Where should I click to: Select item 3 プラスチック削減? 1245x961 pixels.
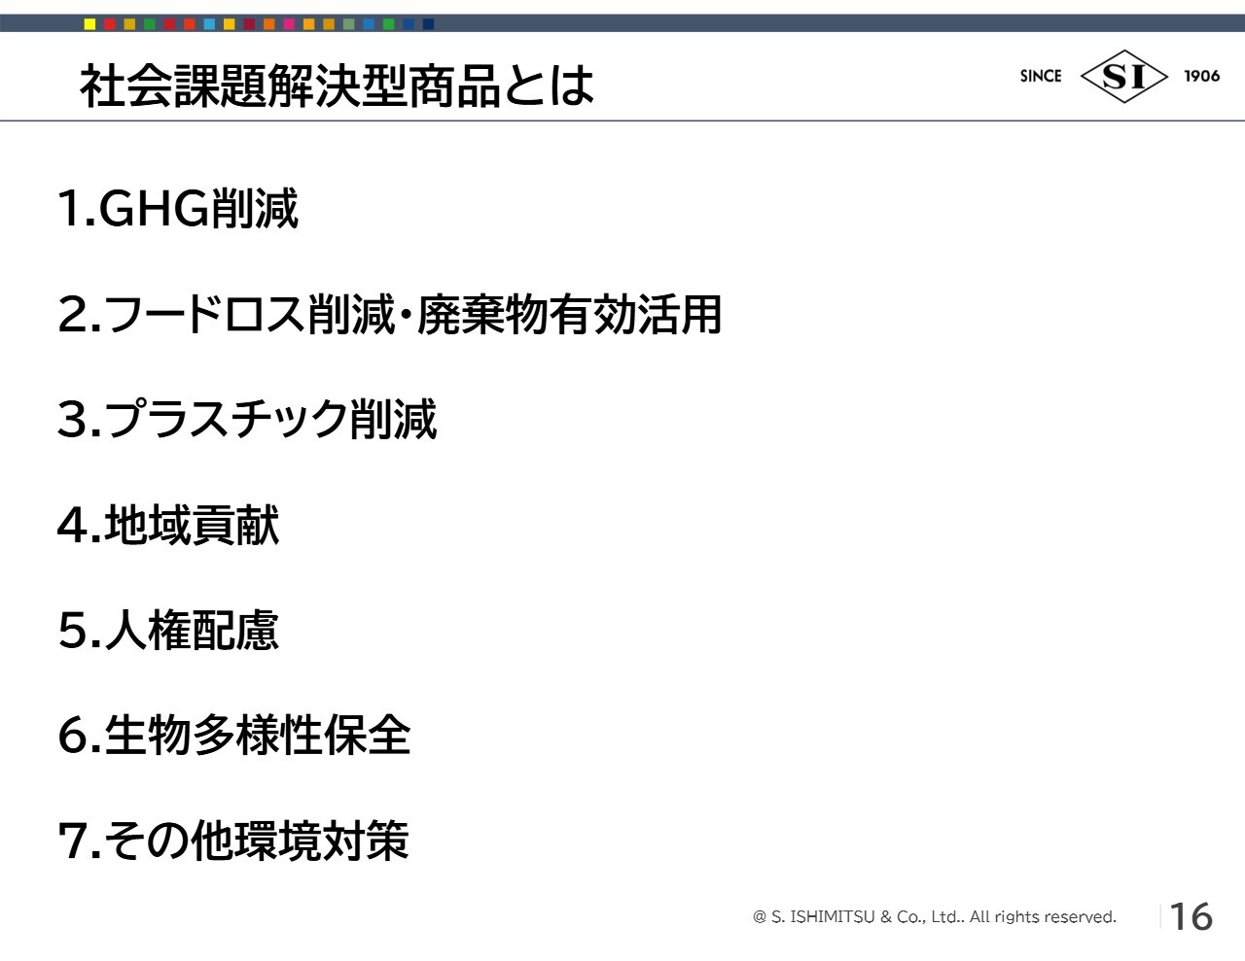tap(247, 419)
